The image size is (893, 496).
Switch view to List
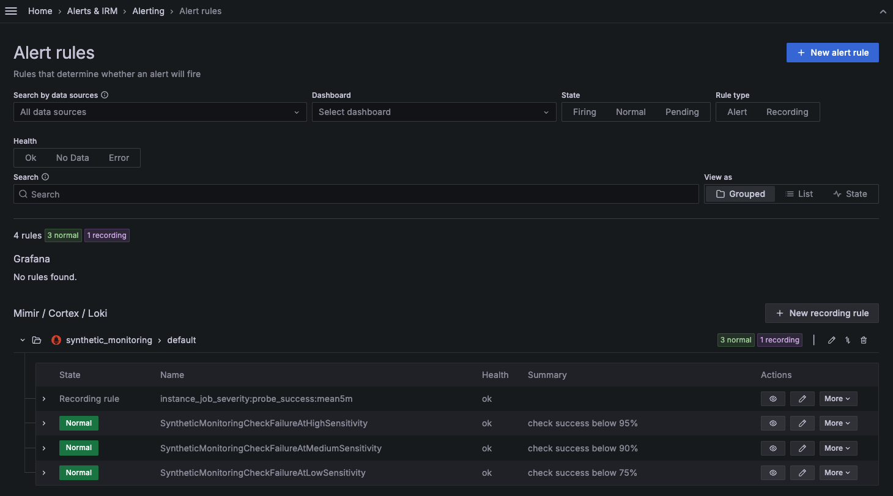pos(799,193)
